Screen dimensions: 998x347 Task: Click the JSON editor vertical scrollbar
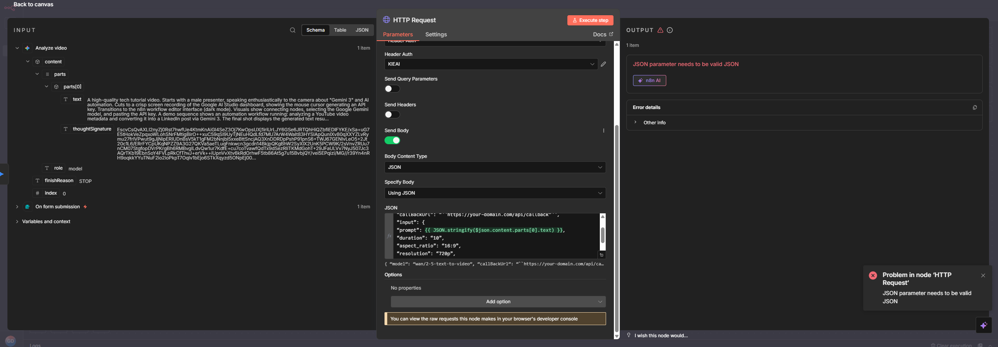coord(603,235)
